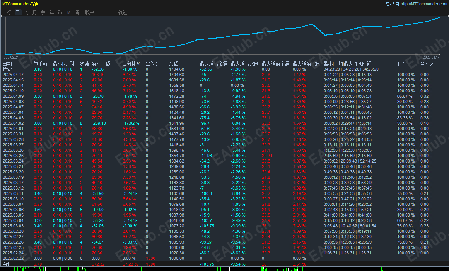Select the 日 daily tab
449x271 pixels.
[x=18, y=13]
